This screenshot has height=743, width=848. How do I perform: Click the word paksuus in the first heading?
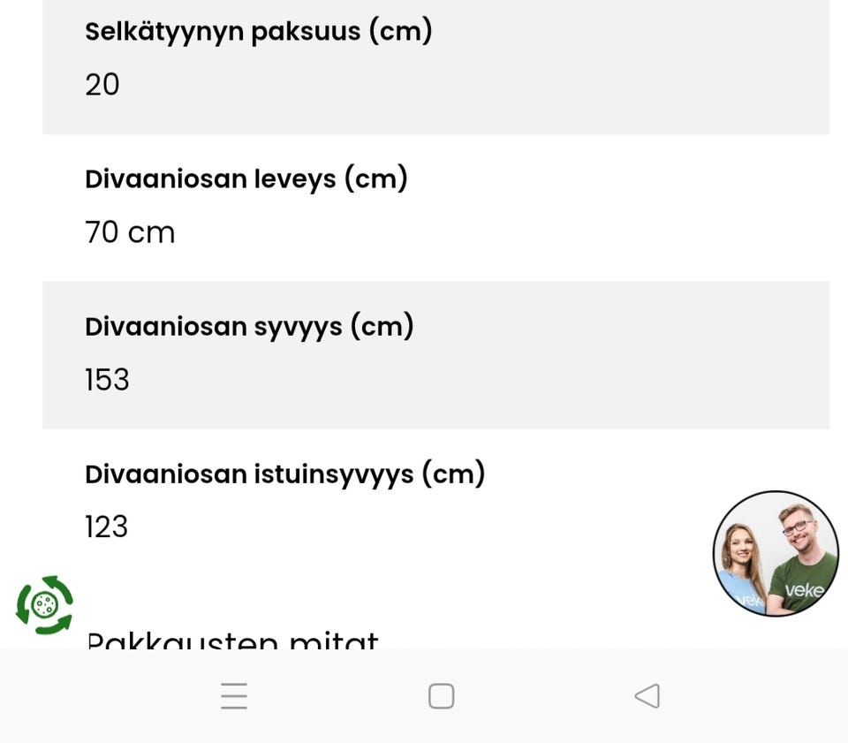point(306,32)
